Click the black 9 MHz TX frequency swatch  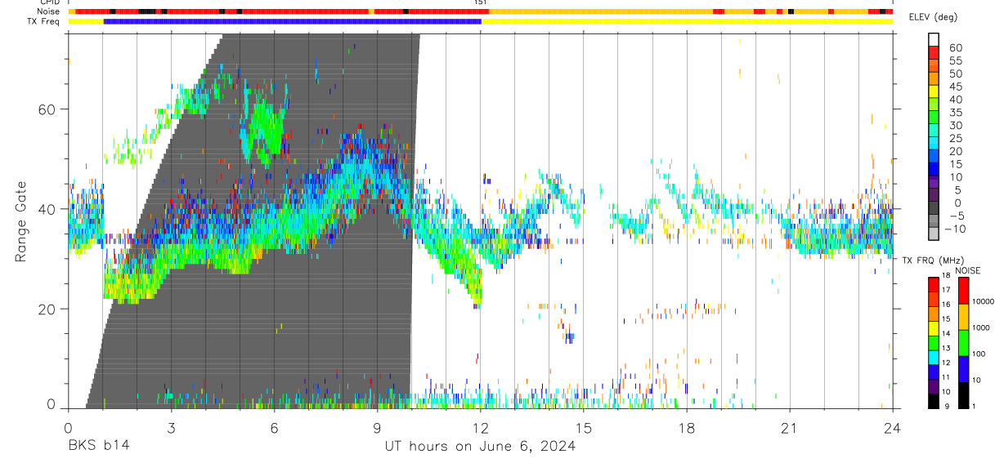point(933,400)
